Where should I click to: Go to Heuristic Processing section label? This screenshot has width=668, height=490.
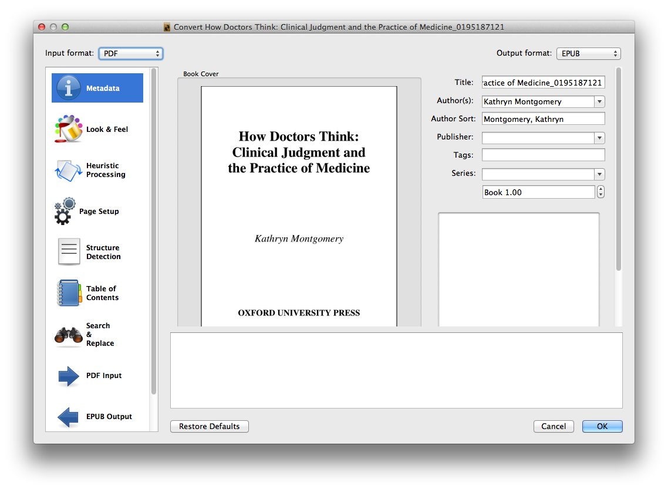[106, 170]
